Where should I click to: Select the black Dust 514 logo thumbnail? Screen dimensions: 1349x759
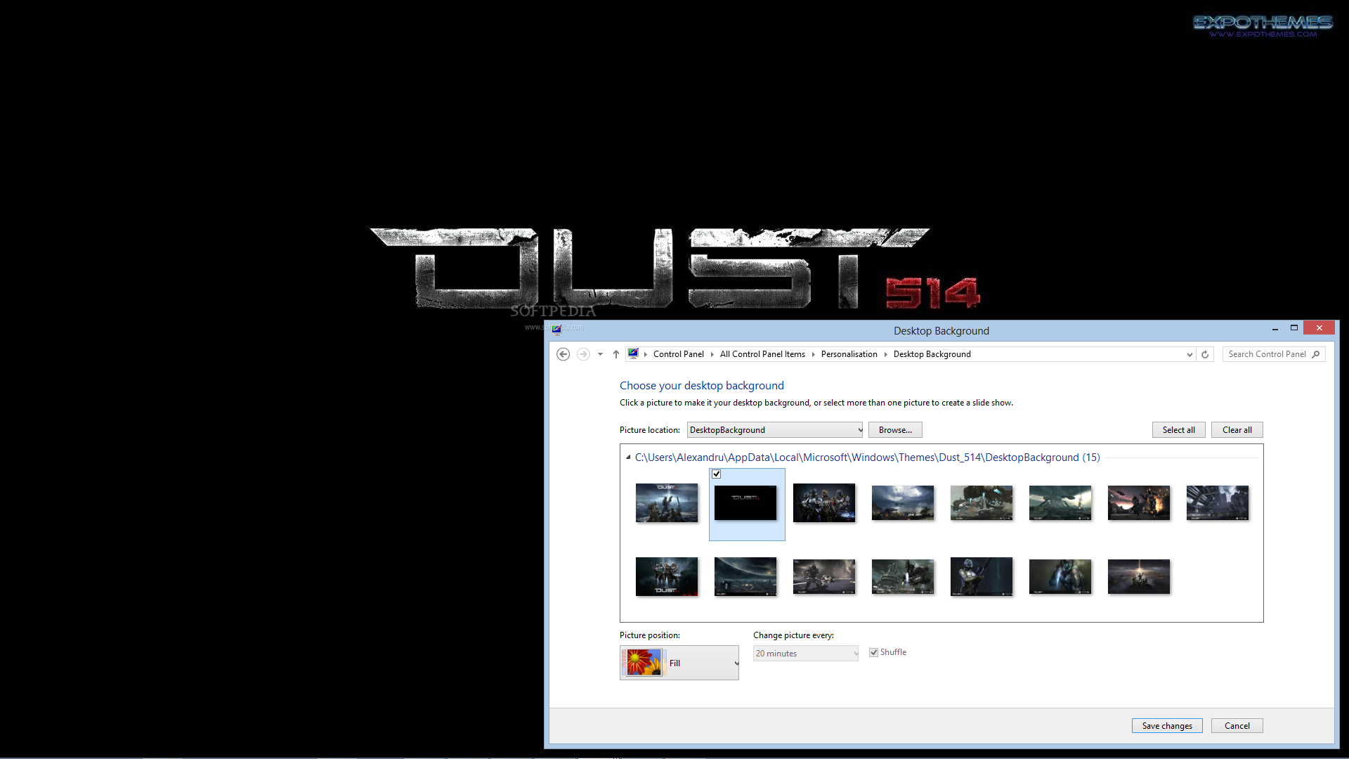click(x=745, y=503)
